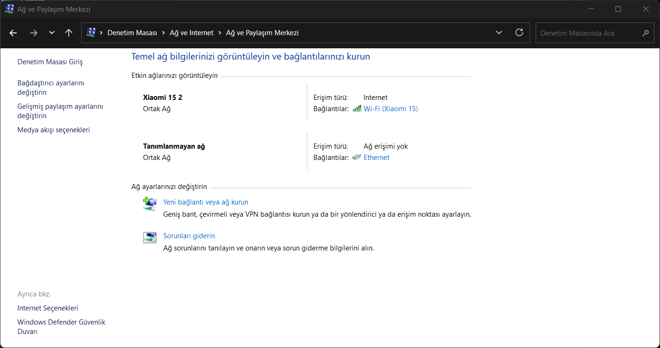660x348 pixels.
Task: Expand chevron after Ağ ve Internet
Action: tap(220, 33)
